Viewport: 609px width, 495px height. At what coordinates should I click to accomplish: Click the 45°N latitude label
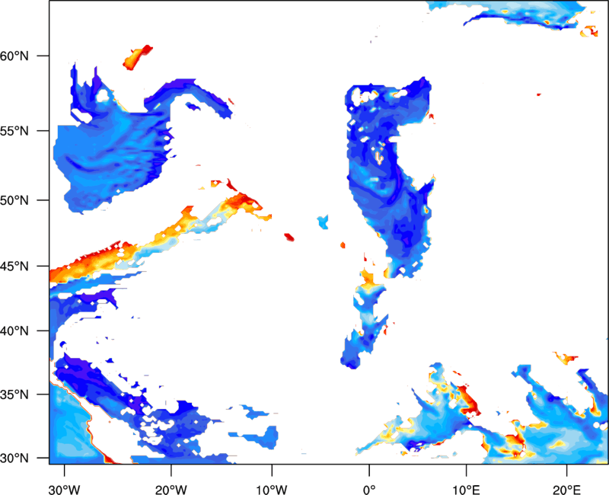point(14,267)
